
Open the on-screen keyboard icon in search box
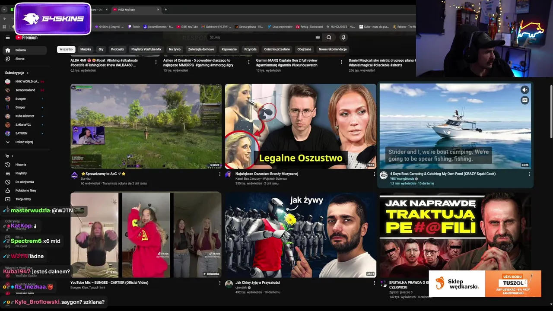pos(318,38)
